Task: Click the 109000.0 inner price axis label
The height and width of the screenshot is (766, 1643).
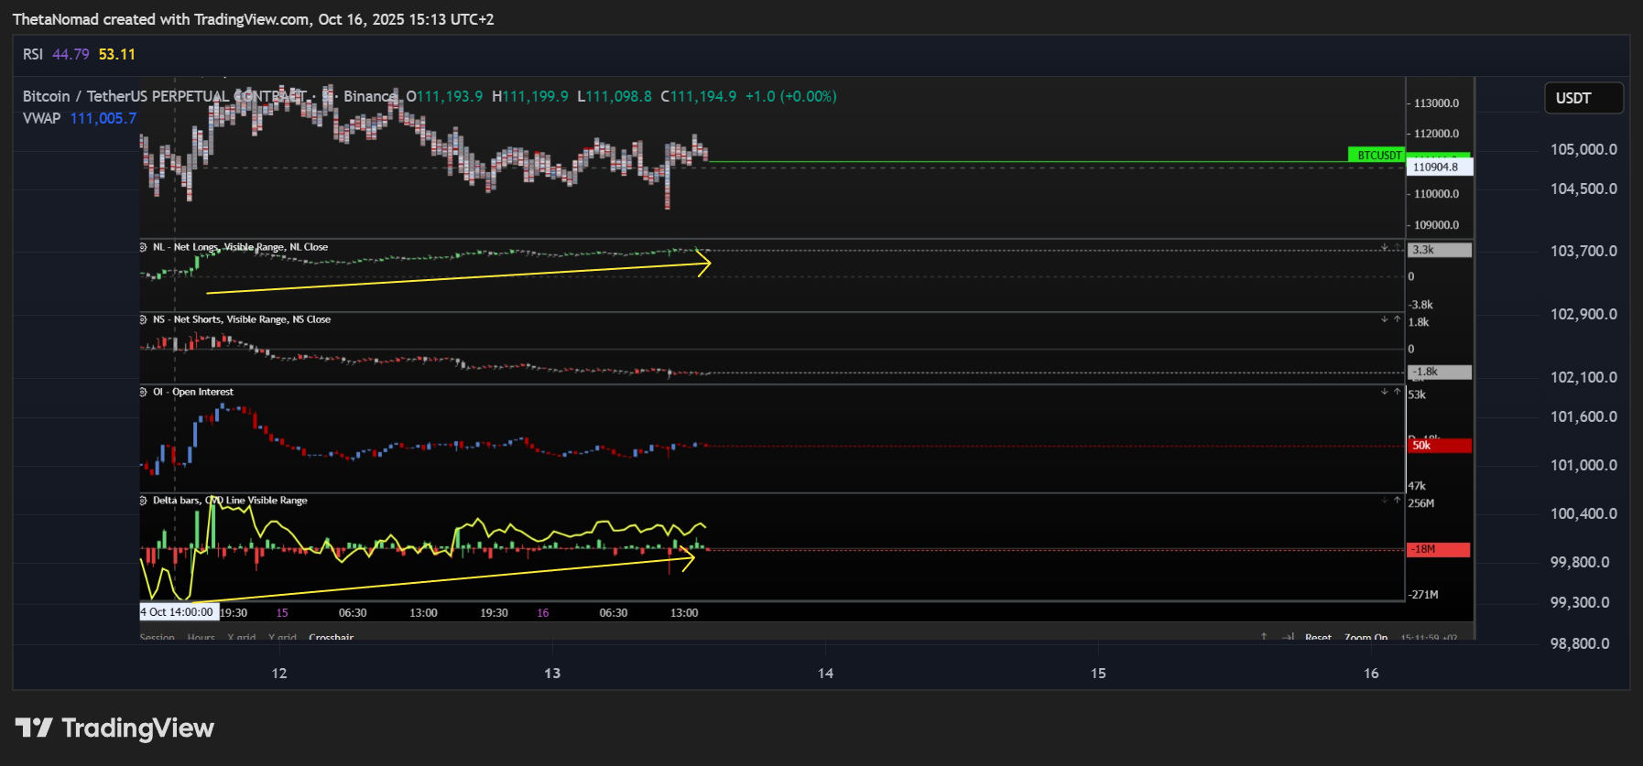Action: pyautogui.click(x=1436, y=225)
